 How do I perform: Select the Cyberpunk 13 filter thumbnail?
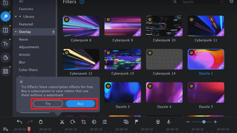(x=123, y=59)
